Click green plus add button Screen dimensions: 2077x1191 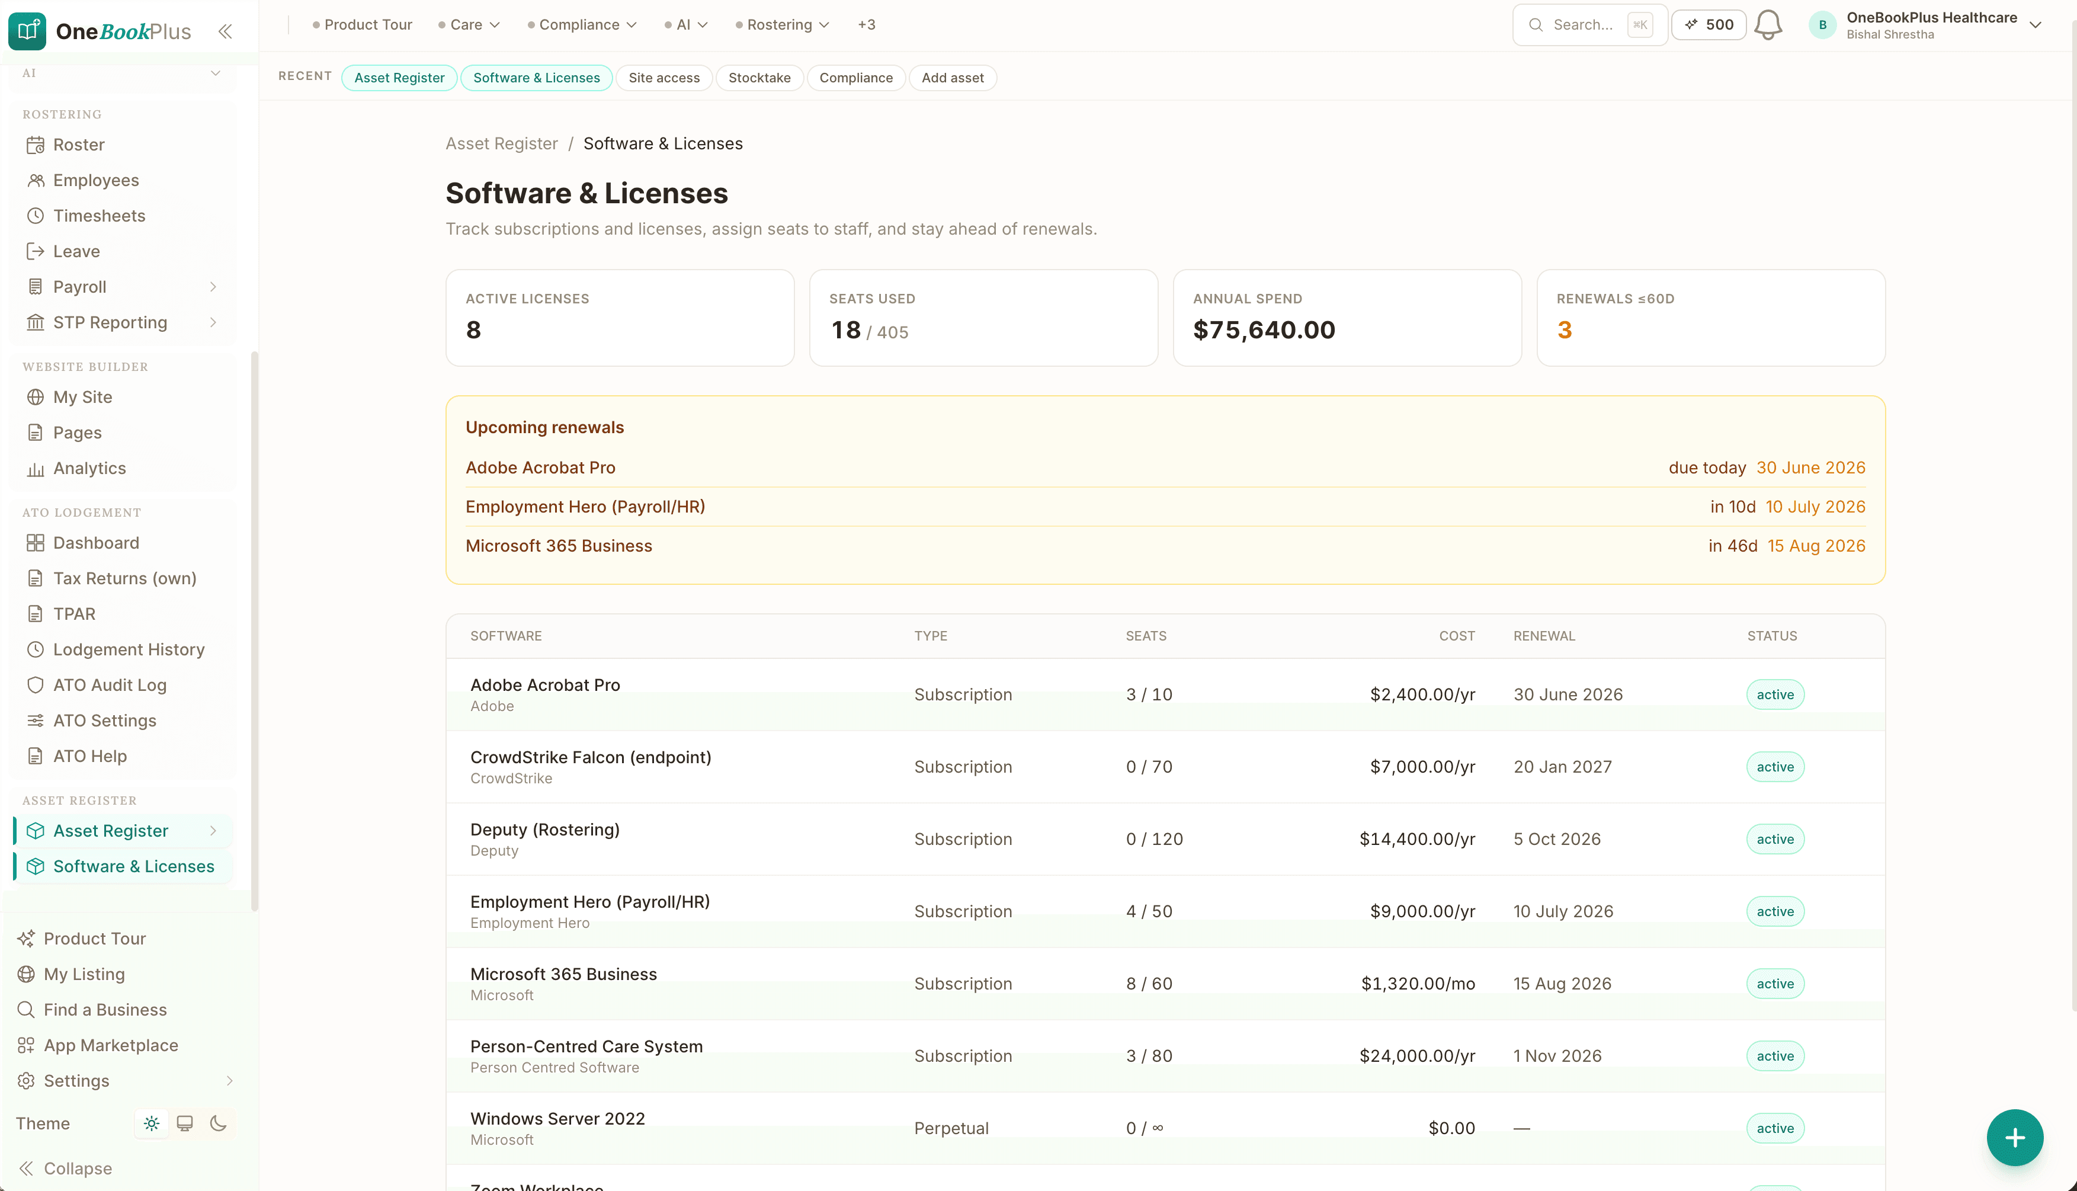coord(2015,1138)
